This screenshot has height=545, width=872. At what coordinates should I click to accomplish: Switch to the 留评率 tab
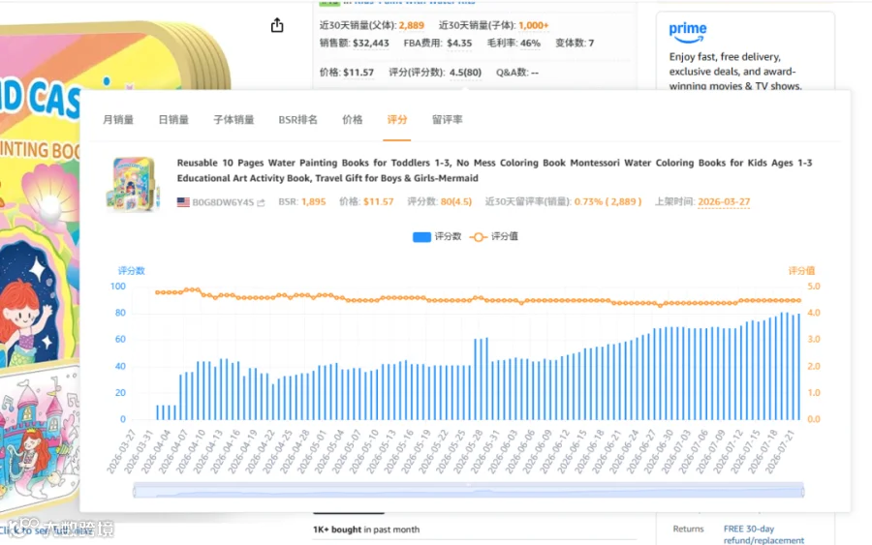click(447, 119)
